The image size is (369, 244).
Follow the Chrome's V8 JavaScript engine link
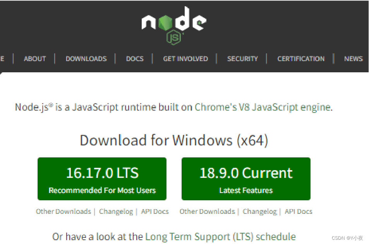(263, 107)
